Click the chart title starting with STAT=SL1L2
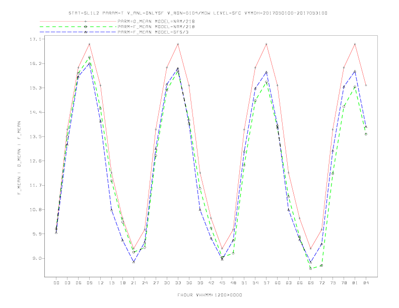The width and height of the screenshot is (399, 308). pyautogui.click(x=198, y=13)
